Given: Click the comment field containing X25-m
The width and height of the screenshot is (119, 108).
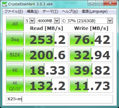Looking at the screenshot, I should coord(59,99).
